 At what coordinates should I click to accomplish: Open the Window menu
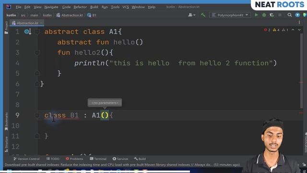(138, 7)
